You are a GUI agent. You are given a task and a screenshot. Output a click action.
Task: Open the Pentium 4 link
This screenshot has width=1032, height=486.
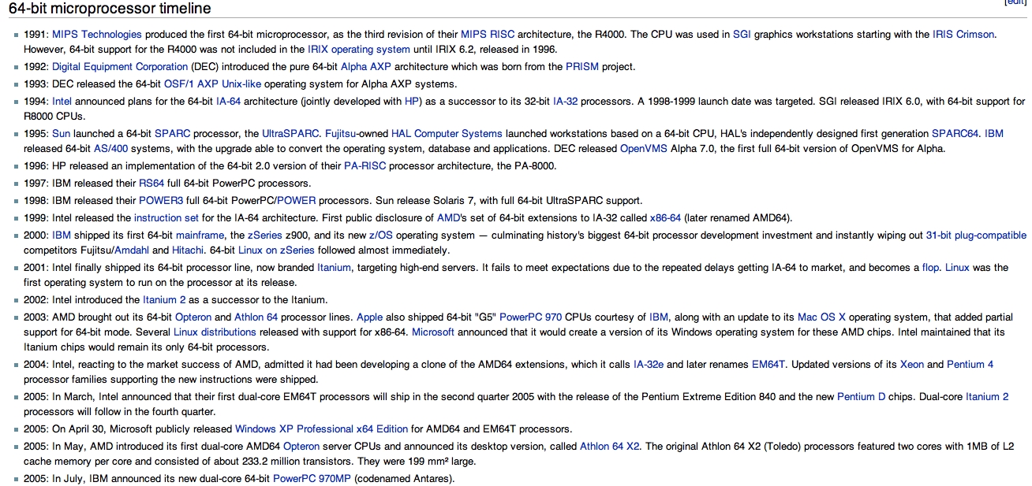click(x=970, y=365)
